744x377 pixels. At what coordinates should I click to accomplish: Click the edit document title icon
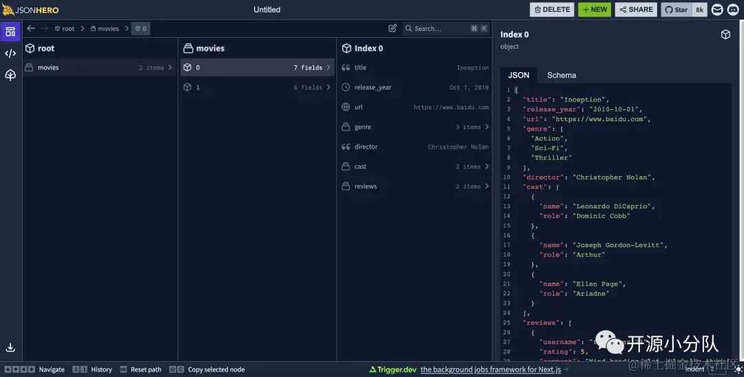tap(393, 28)
